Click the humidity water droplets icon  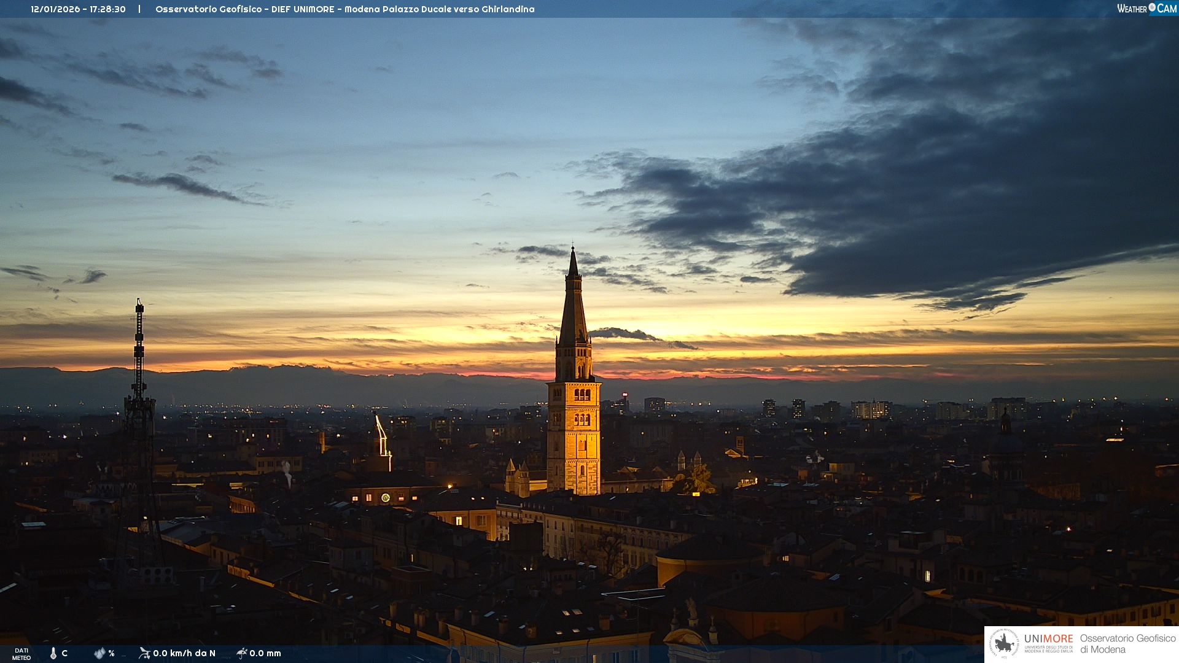click(x=99, y=653)
